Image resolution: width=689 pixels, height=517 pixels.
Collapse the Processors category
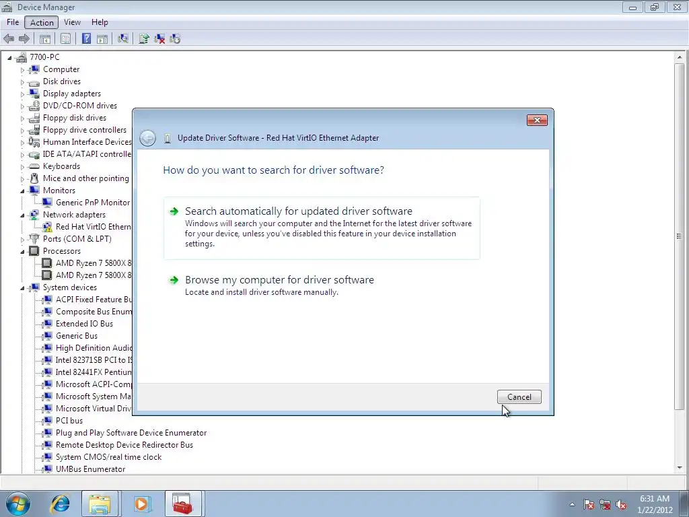tap(22, 252)
